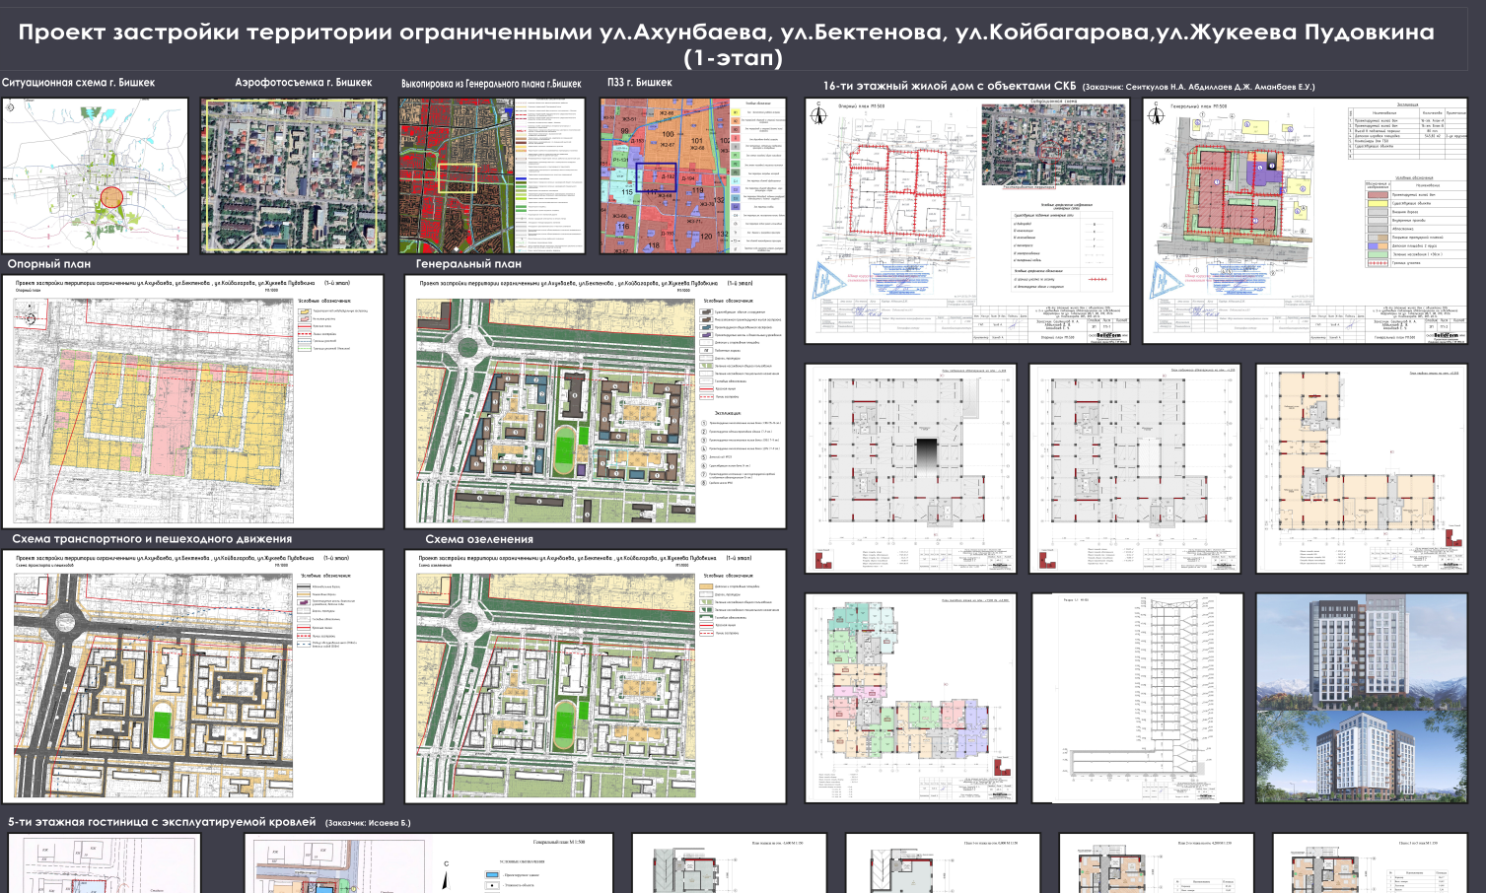Click the '16-ти этажный жилой дом' section heading
This screenshot has height=893, width=1486.
pos(949,86)
